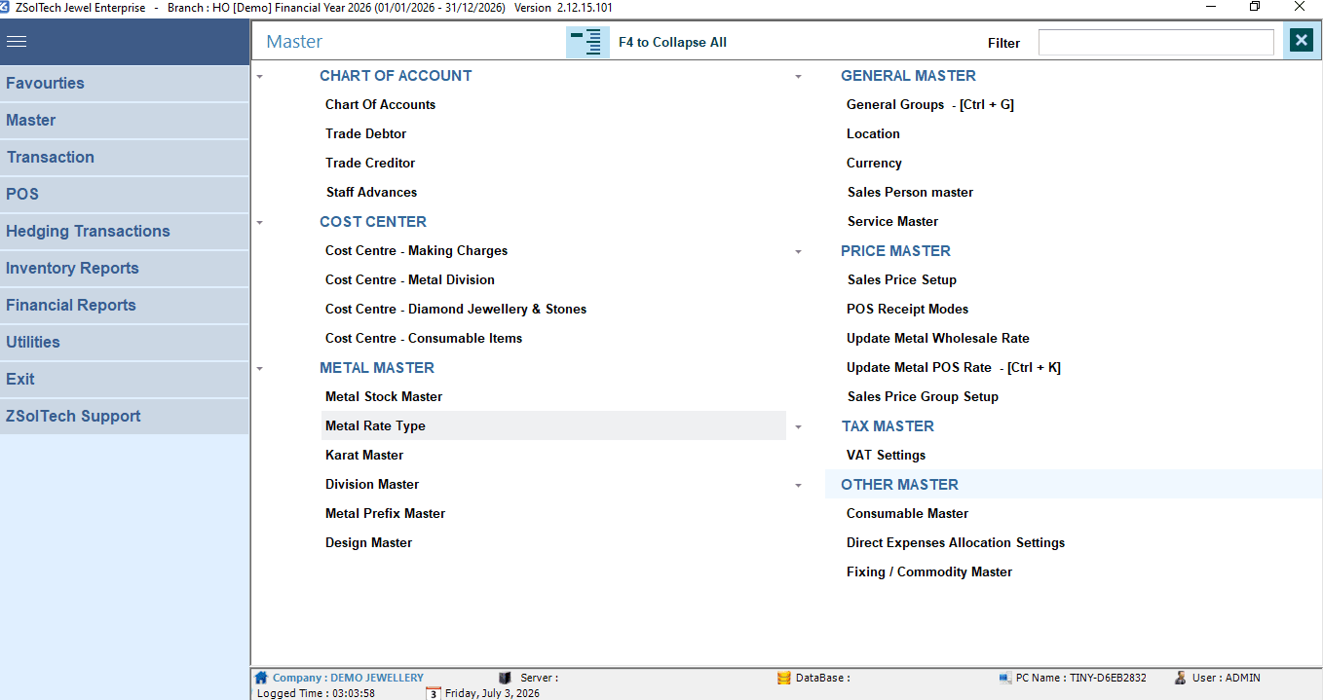
Task: Open Location master
Action: (873, 133)
